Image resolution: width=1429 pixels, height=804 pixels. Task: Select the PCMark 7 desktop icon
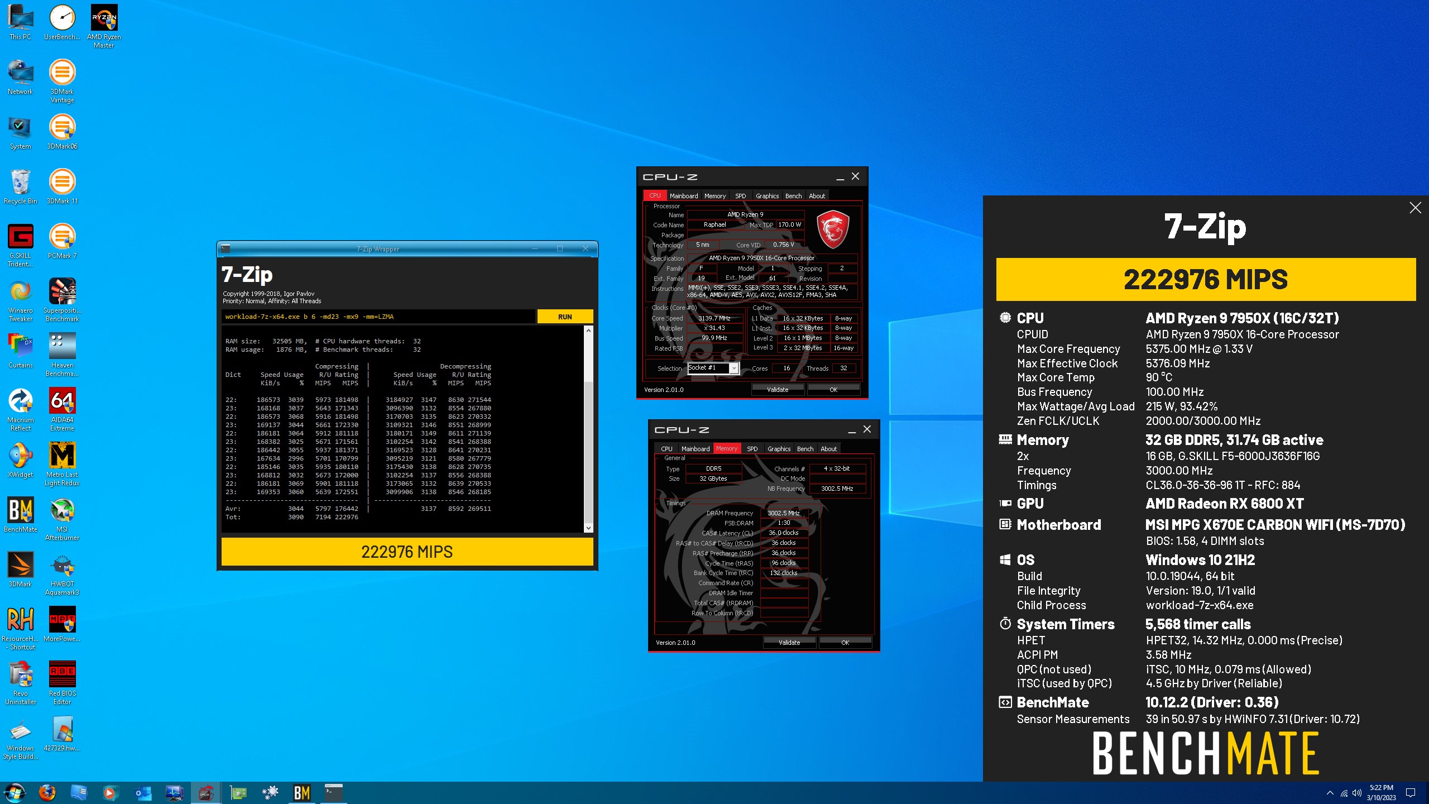(62, 242)
